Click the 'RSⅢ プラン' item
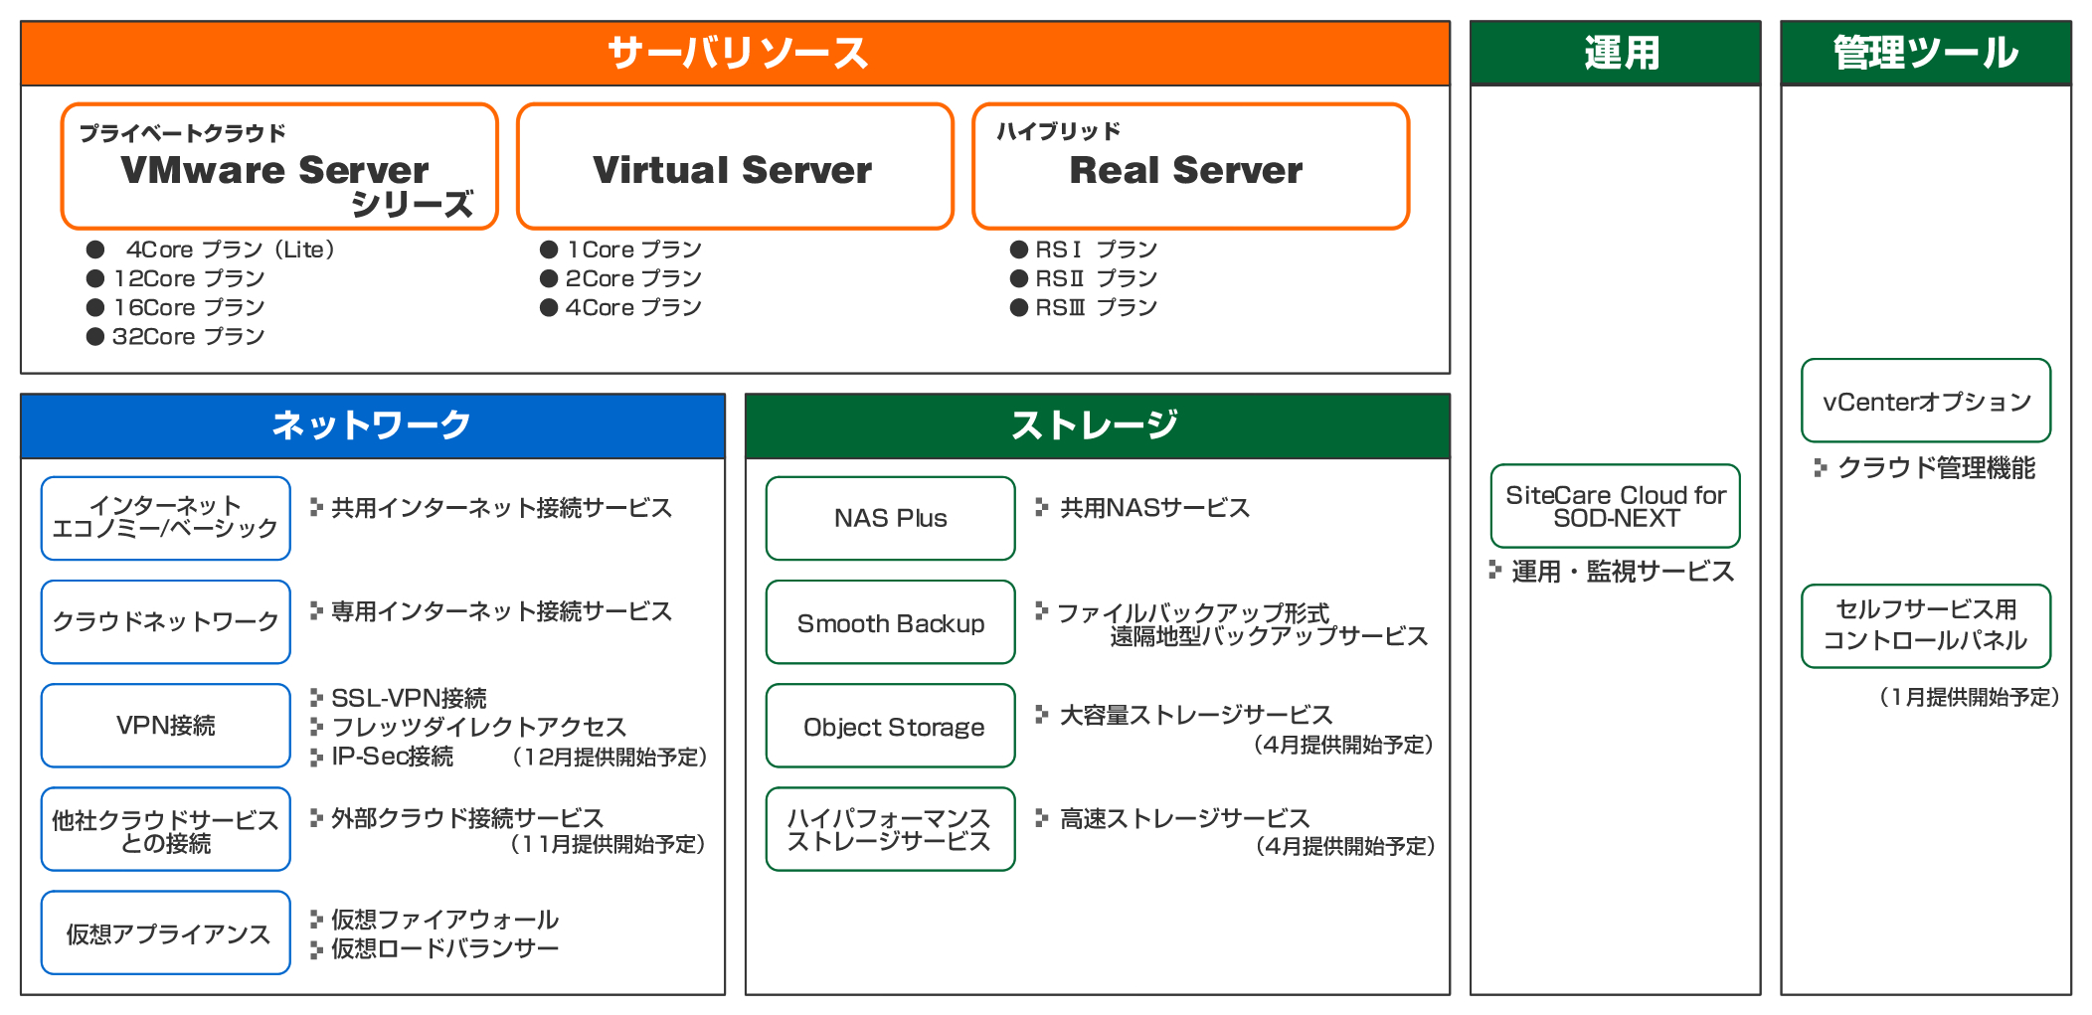The width and height of the screenshot is (2092, 1015). pyautogui.click(x=1097, y=307)
